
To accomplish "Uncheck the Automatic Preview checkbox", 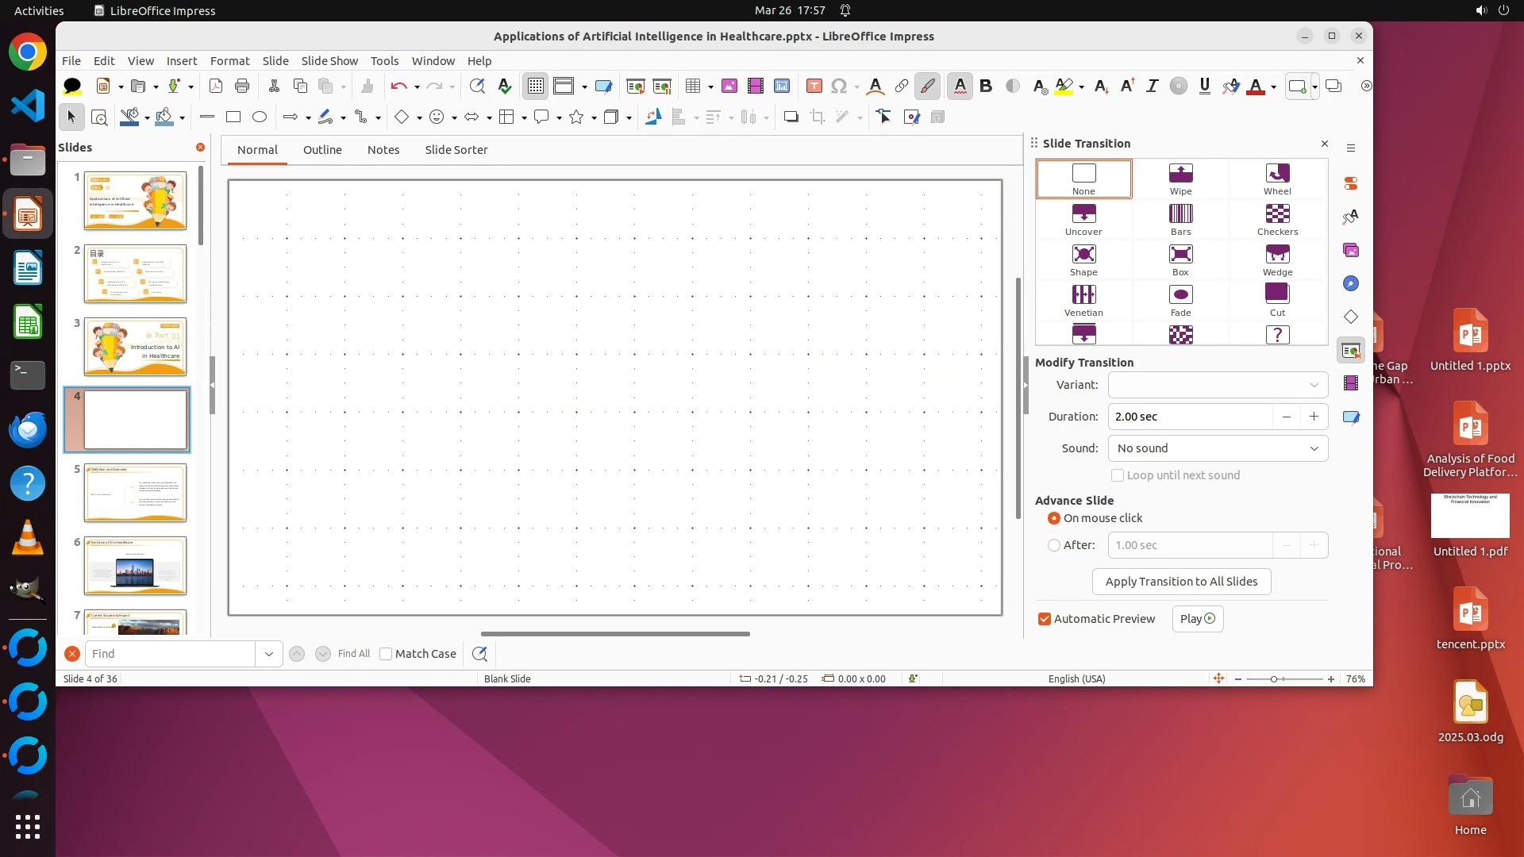I will point(1045,619).
